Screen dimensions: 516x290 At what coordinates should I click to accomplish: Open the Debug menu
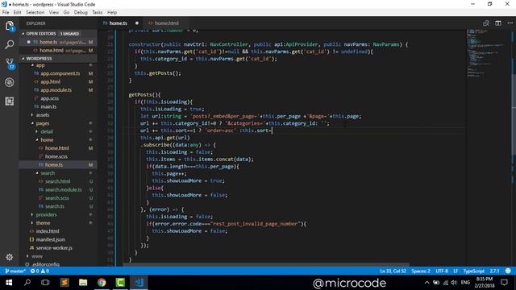[x=81, y=12]
